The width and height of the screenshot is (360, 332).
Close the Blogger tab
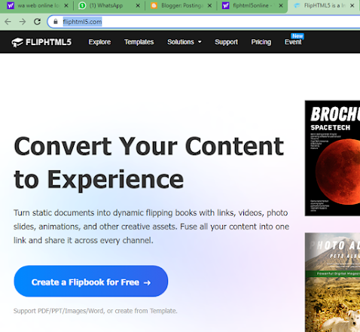pos(209,5)
